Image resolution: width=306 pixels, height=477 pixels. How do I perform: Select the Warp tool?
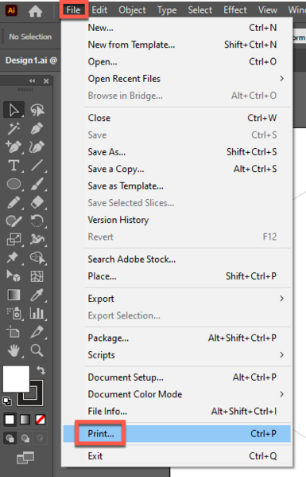coord(37,240)
